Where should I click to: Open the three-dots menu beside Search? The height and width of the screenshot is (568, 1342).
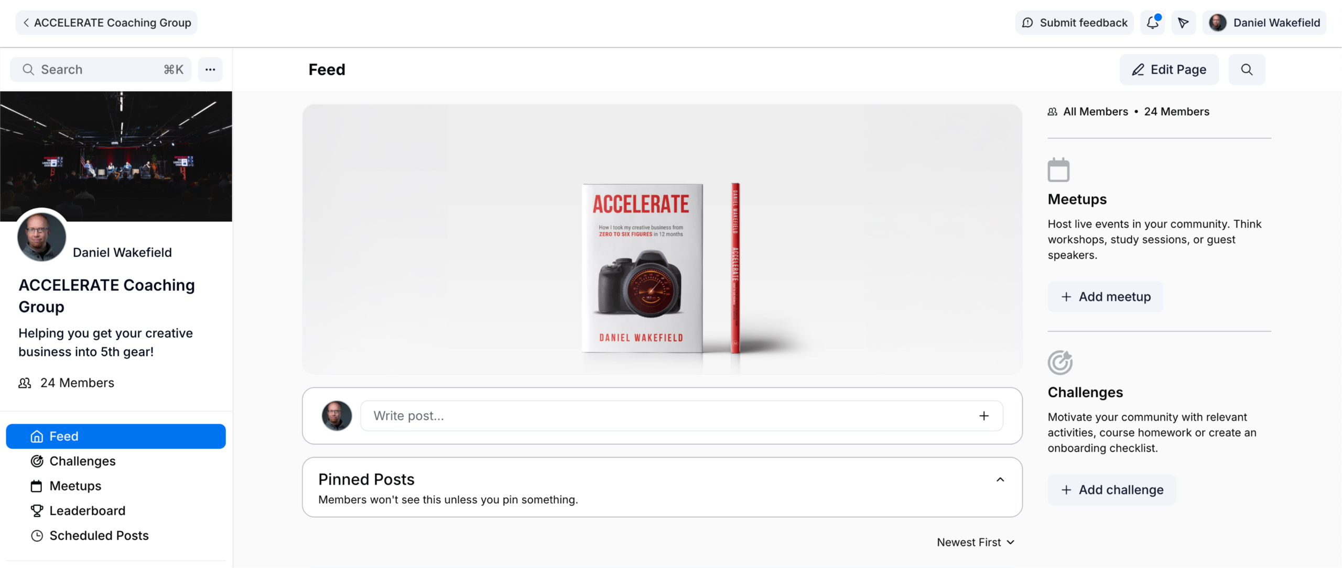click(x=210, y=70)
